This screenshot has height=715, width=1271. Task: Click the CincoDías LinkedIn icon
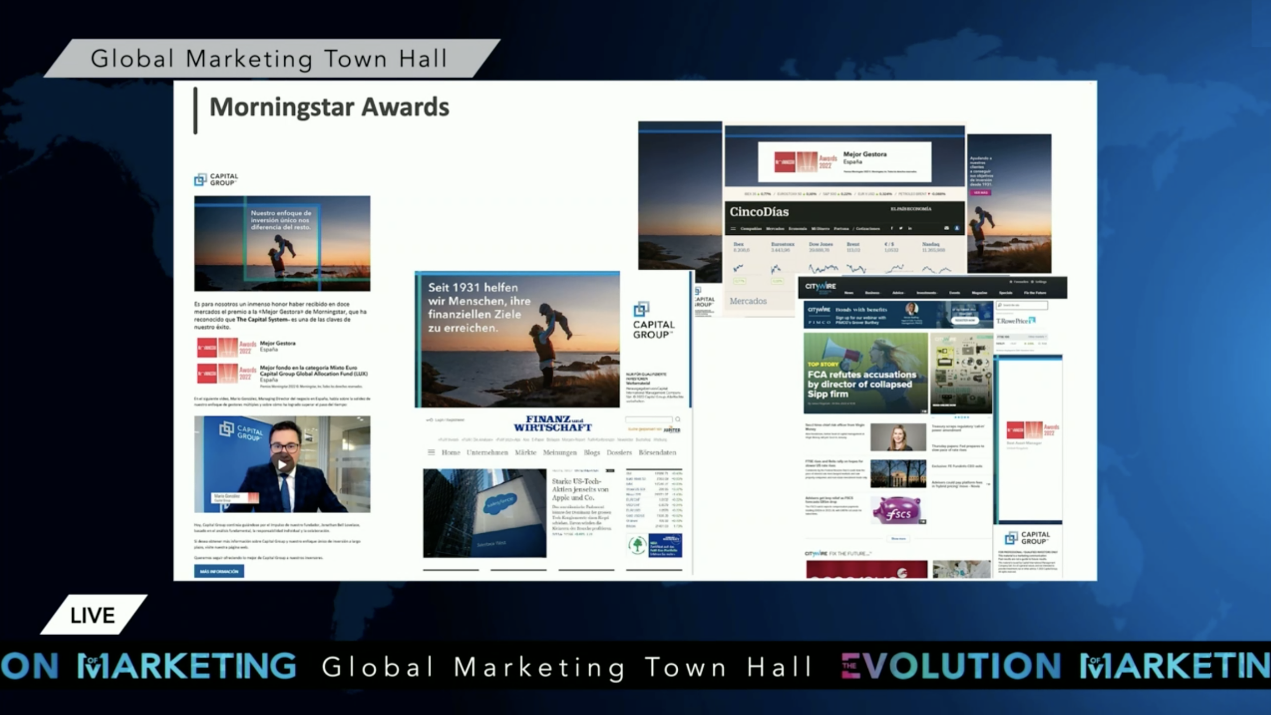tap(910, 229)
